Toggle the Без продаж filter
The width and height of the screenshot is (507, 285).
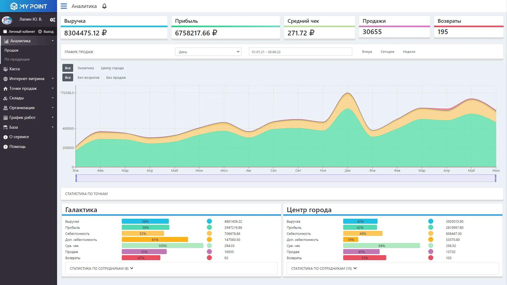pyautogui.click(x=116, y=77)
